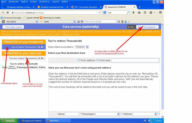Select Taxi from station Thessaloniki (0, 0€)
Screen dimensions: 192x123
[x=24, y=58]
